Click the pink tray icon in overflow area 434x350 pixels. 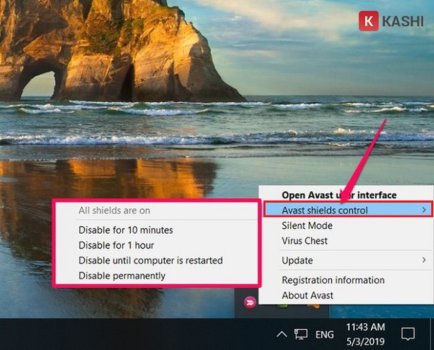point(250,302)
